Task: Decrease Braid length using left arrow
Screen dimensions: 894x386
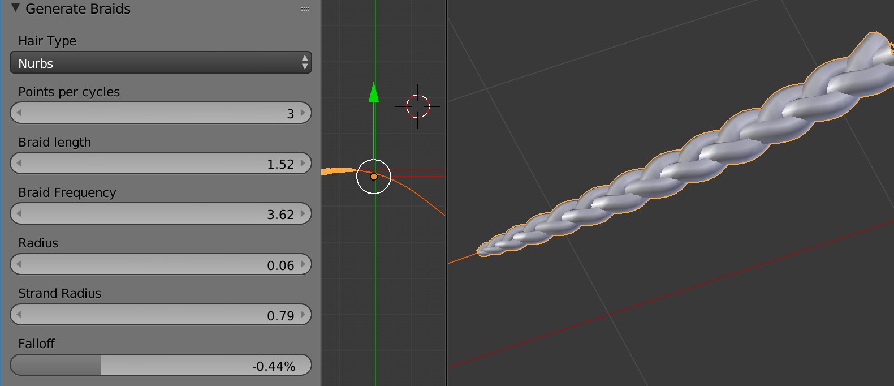Action: [x=19, y=164]
